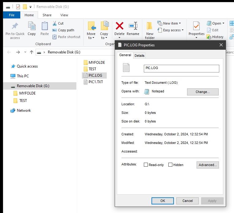This screenshot has width=234, height=213.
Task: Check the Hidden attribute checkbox
Action: click(171, 165)
